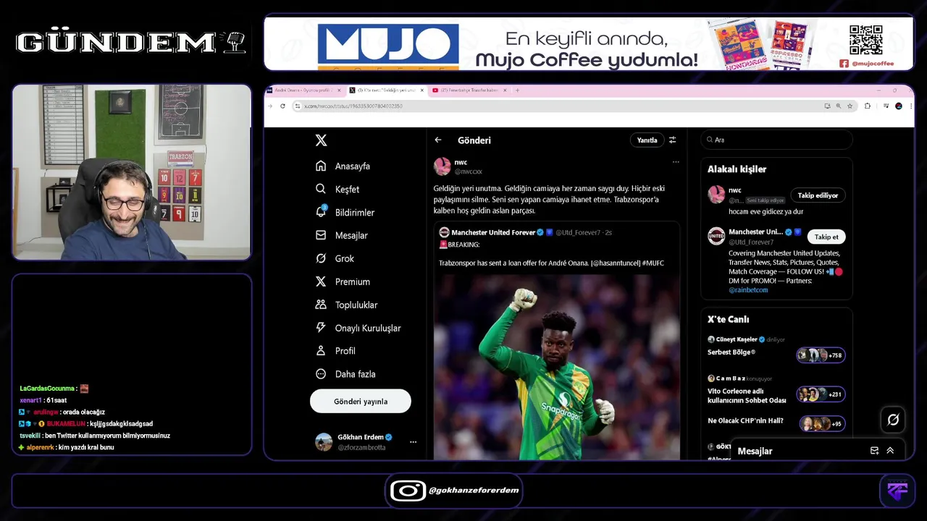Click the Topluluklar people icon
This screenshot has width=927, height=521.
tap(321, 305)
